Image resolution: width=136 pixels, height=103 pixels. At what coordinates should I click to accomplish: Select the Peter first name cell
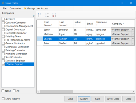51,43
